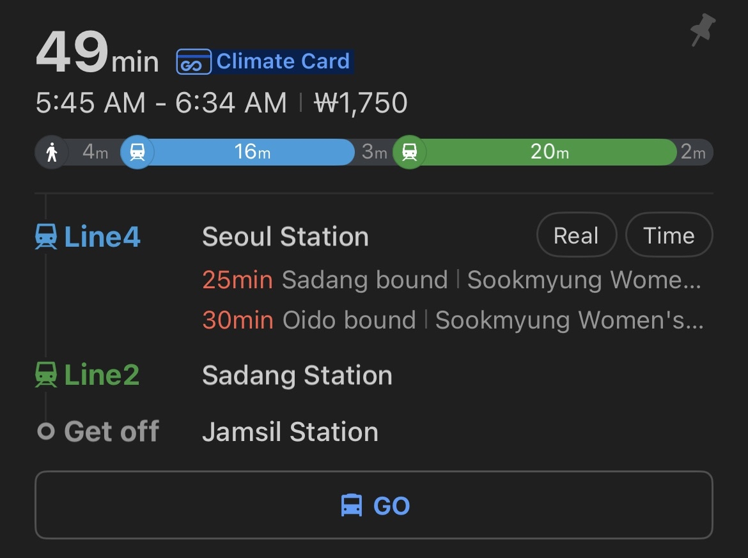Tap the bus icon inside GO button

[352, 506]
